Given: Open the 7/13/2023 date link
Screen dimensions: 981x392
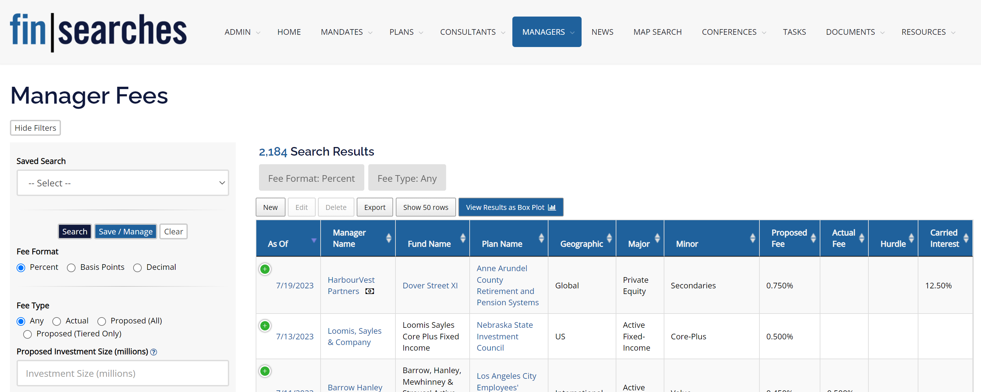Looking at the screenshot, I should tap(294, 336).
